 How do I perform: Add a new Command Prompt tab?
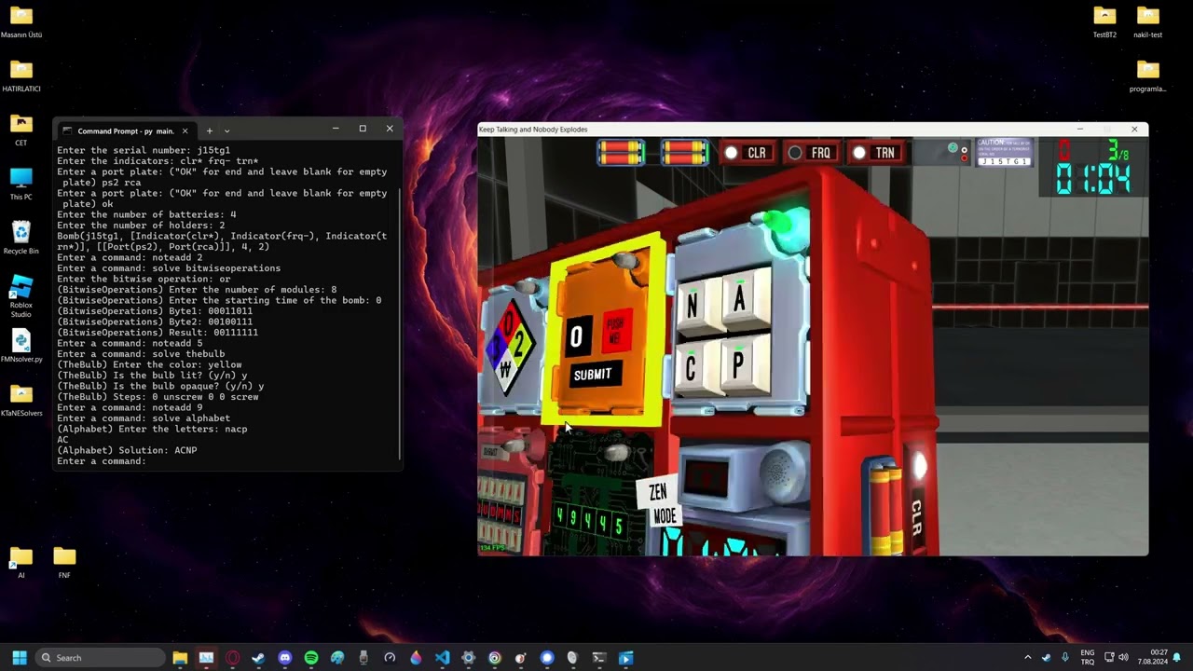coord(209,131)
